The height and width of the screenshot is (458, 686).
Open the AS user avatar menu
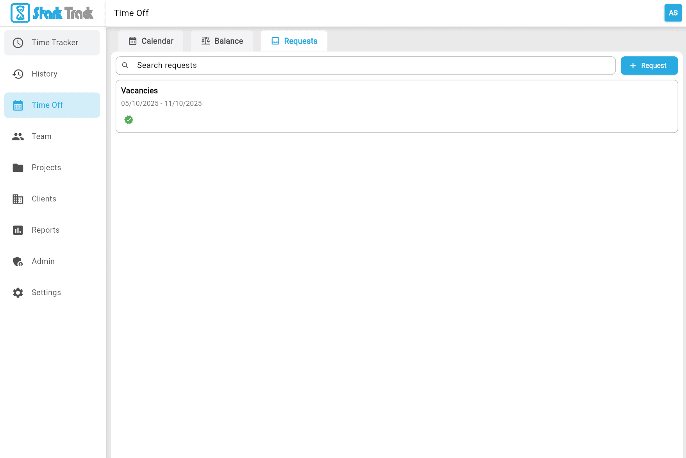[x=673, y=13]
